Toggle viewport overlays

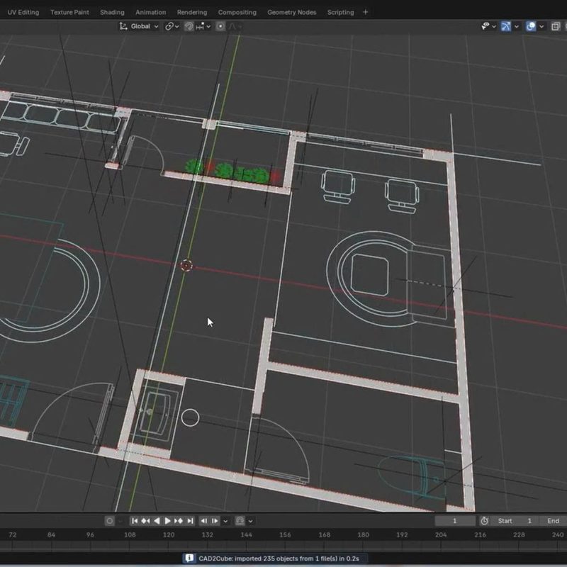coord(530,26)
